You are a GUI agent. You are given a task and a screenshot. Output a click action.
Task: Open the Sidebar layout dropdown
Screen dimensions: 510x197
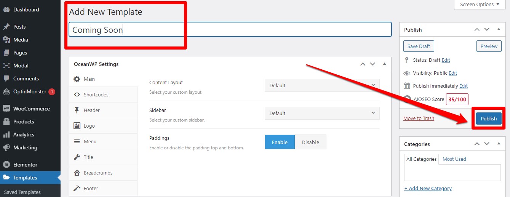tap(322, 113)
